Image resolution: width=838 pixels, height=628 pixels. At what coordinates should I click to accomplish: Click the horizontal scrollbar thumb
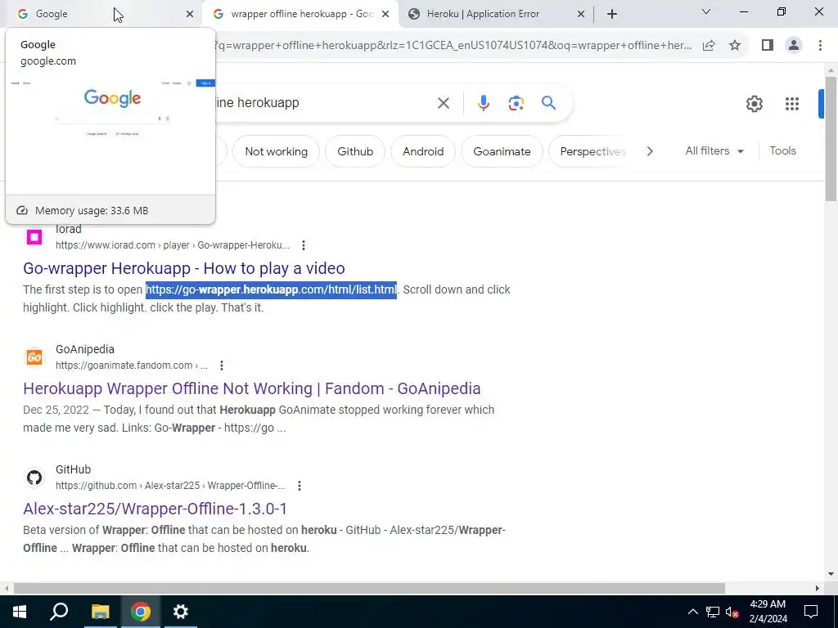click(x=369, y=588)
